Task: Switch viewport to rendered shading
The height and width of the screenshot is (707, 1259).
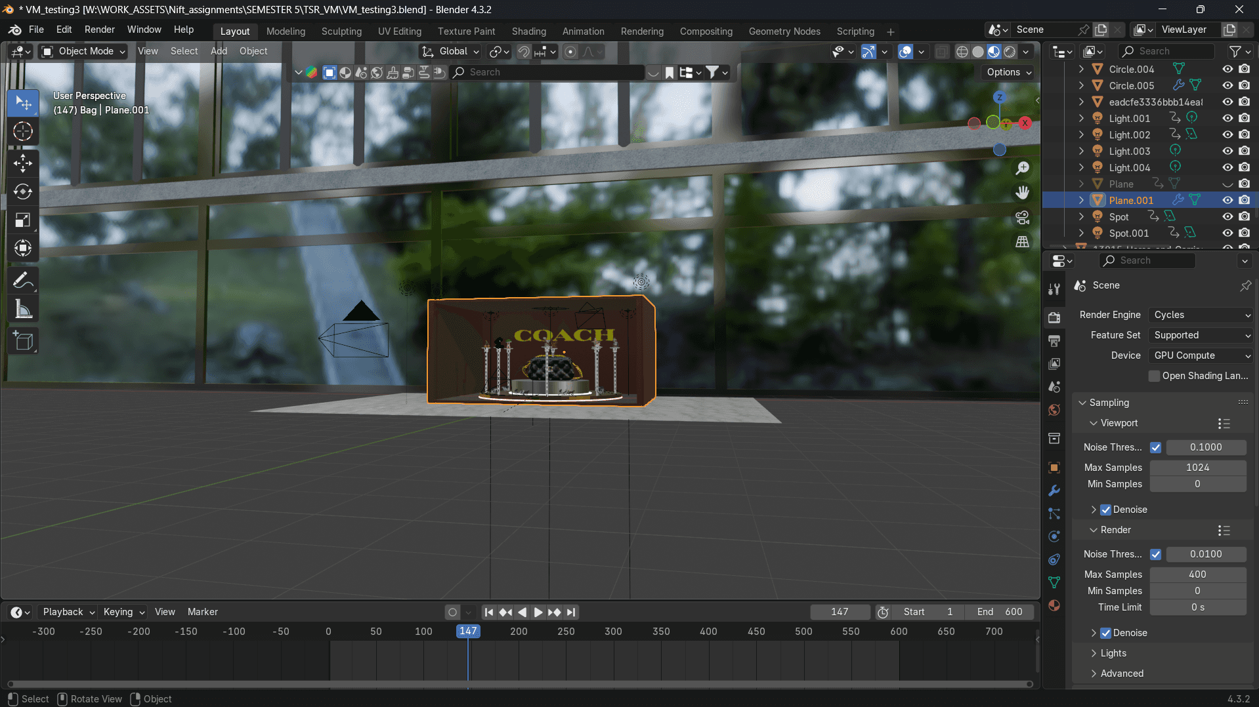Action: point(1010,52)
